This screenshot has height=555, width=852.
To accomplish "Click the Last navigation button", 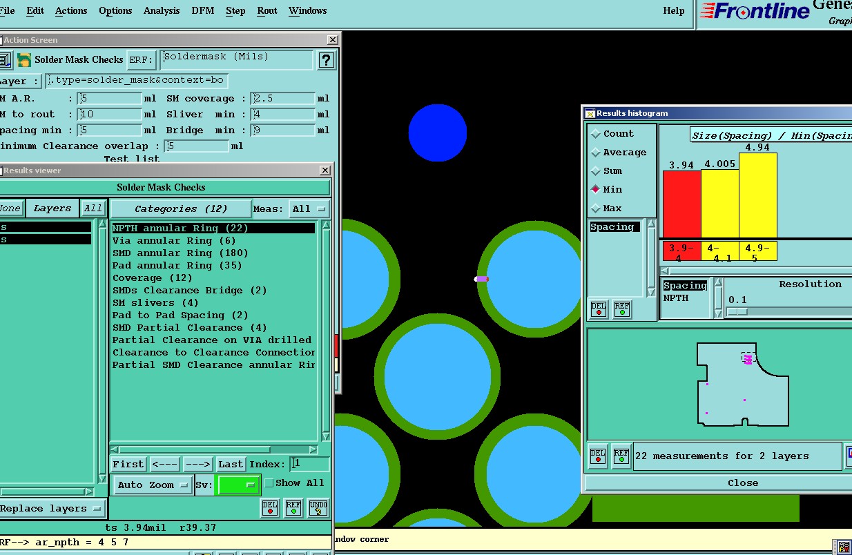I will pos(231,465).
